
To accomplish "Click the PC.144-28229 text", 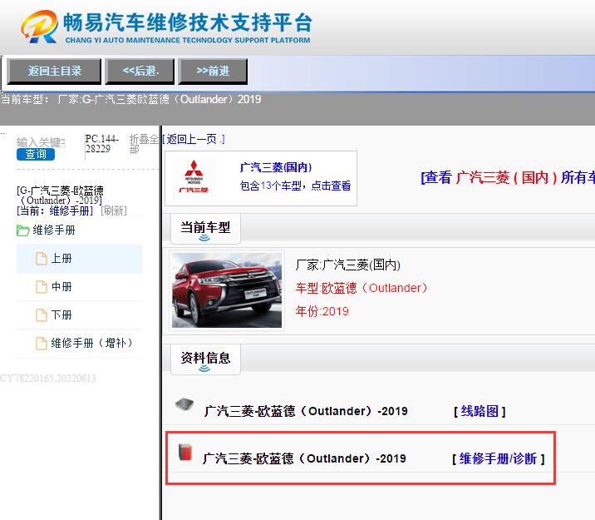I will coord(101,144).
